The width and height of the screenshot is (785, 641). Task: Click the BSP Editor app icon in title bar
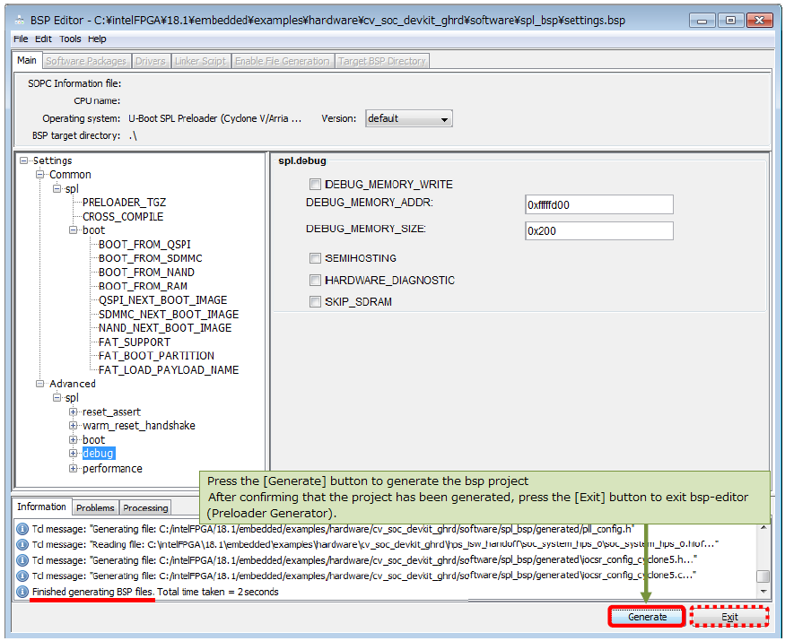point(18,20)
